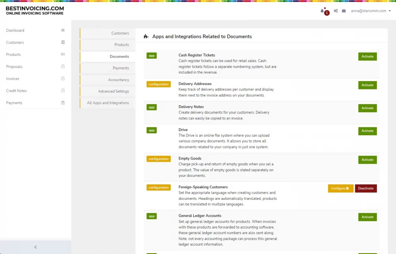Screen dimensions: 396x254
Task: Select the Advanced Settings tab
Action: point(113,91)
